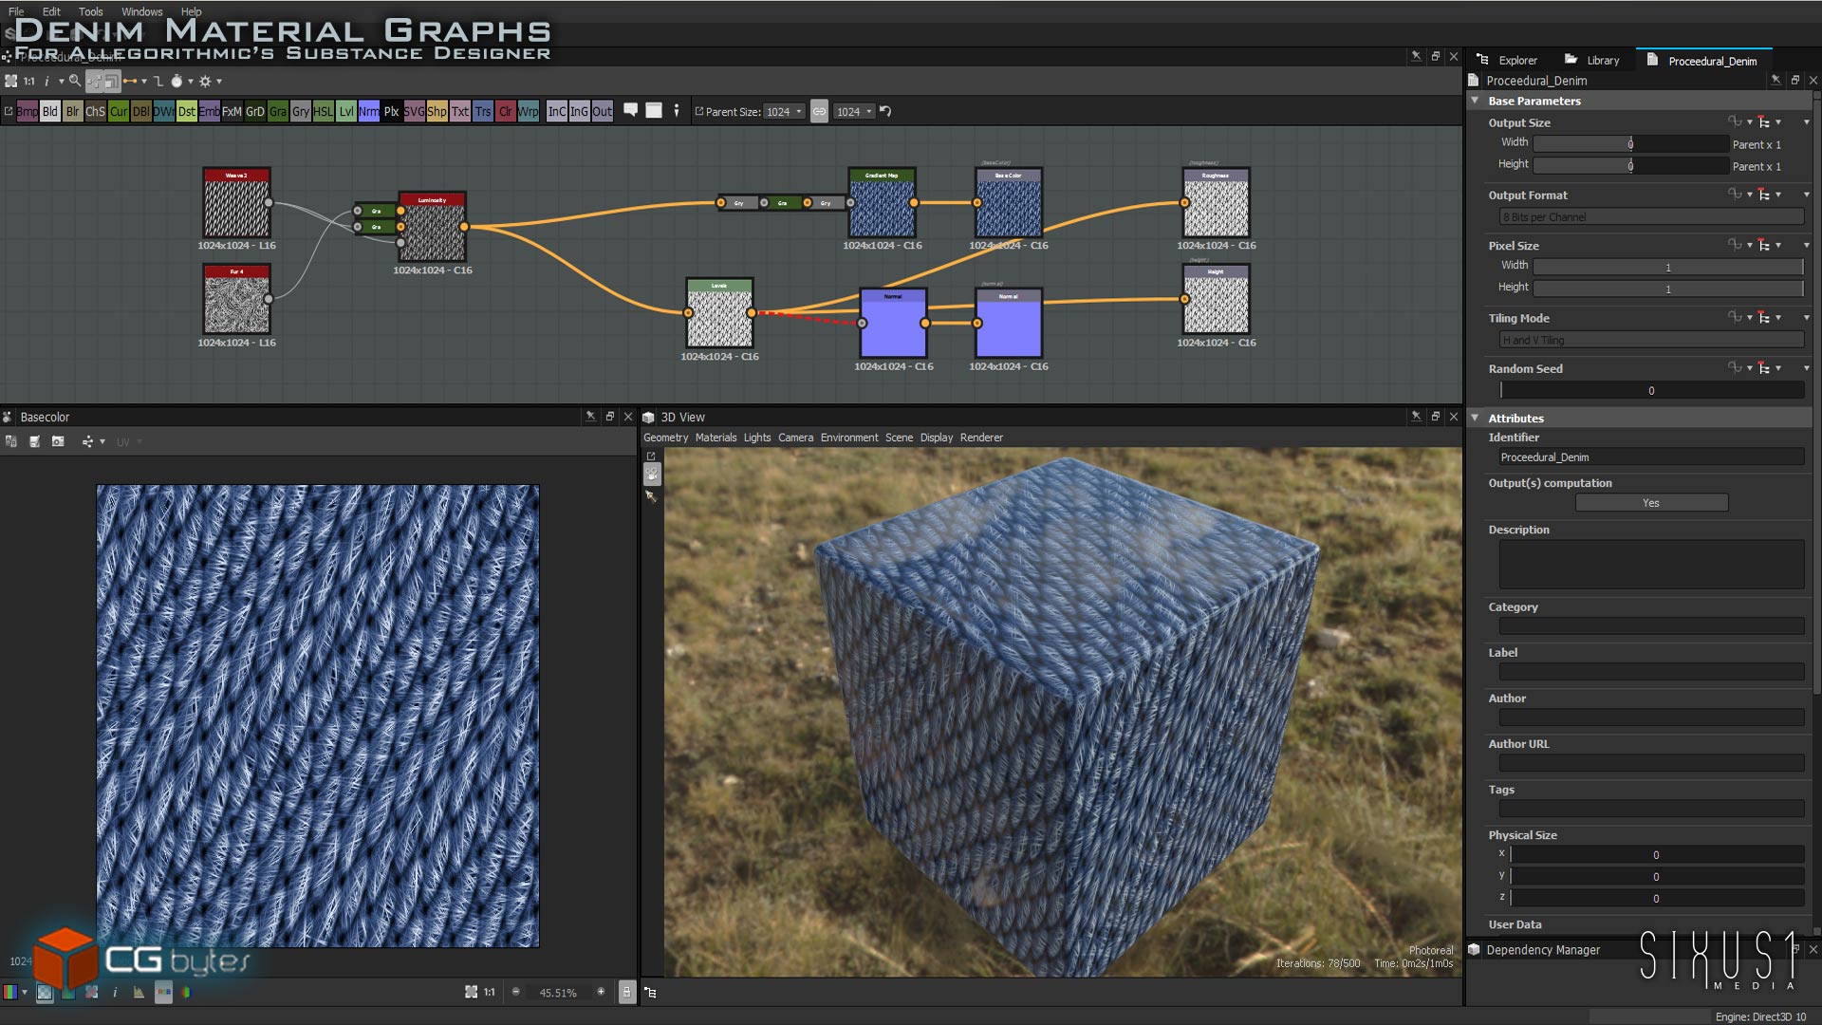Image resolution: width=1822 pixels, height=1025 pixels.
Task: Add an Output (Out) node
Action: click(603, 112)
